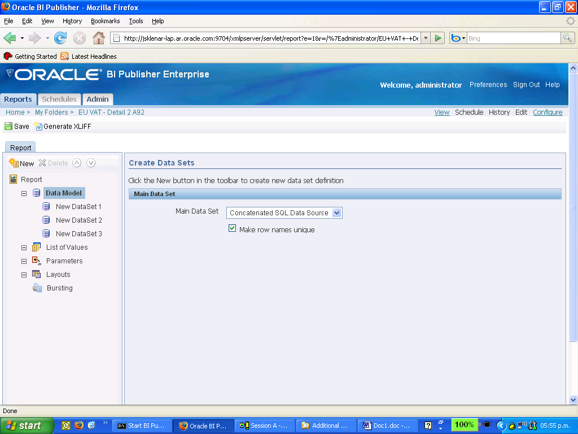The width and height of the screenshot is (578, 434).
Task: Collapse the Data Model tree node
Action: [x=24, y=193]
